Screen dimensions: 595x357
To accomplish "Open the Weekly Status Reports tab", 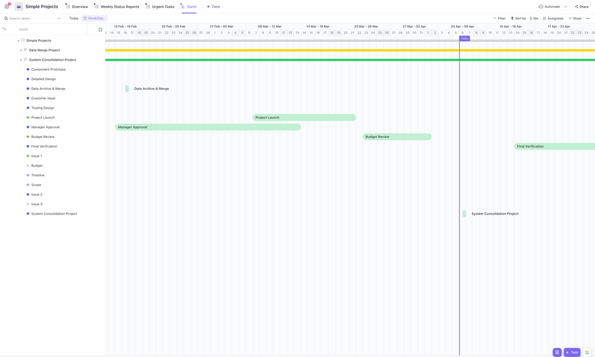I will [x=119, y=6].
